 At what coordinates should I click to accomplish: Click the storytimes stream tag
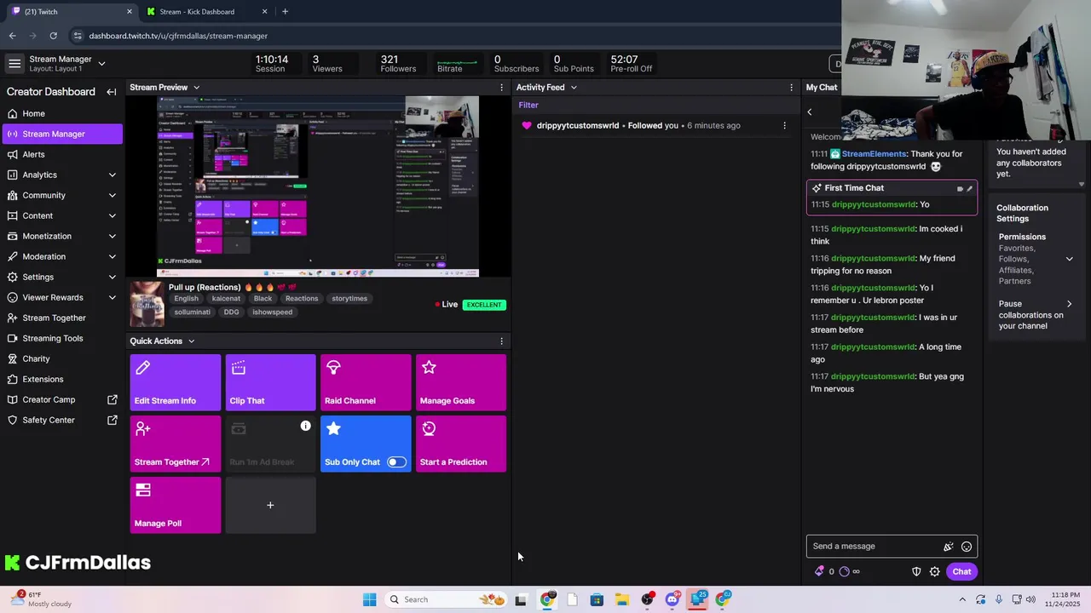349,299
